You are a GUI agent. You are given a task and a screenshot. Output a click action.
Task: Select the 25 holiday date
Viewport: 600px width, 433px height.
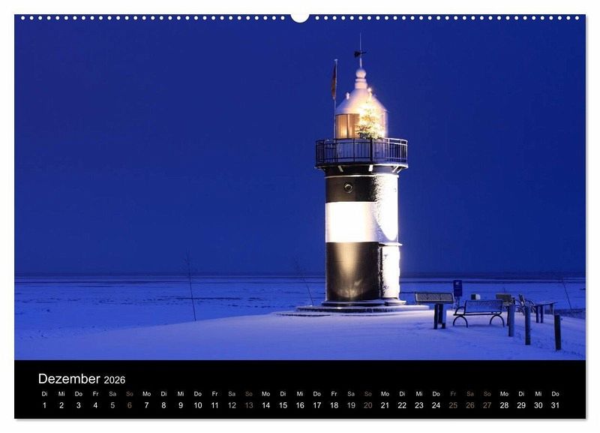pyautogui.click(x=453, y=405)
